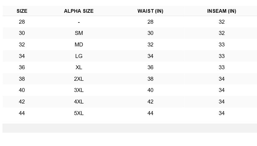
Task: Click the inseam value in the MD row
Action: [x=222, y=44]
